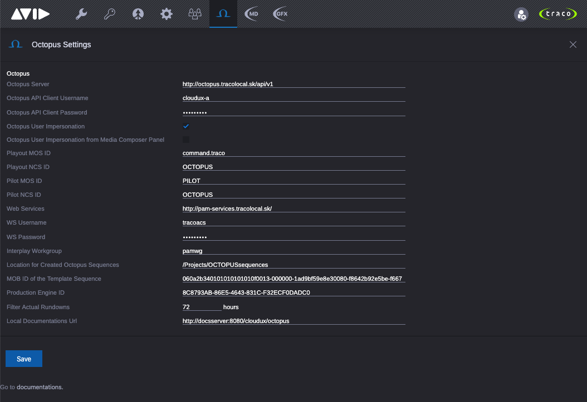Open the wrench configuration icon
Screen dimensions: 587x402
(81, 14)
